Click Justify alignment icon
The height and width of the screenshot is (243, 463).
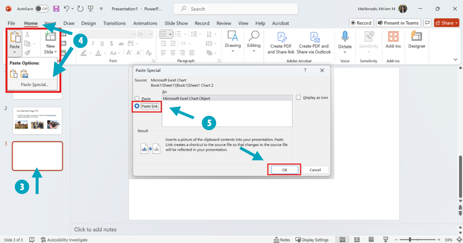click(x=192, y=53)
